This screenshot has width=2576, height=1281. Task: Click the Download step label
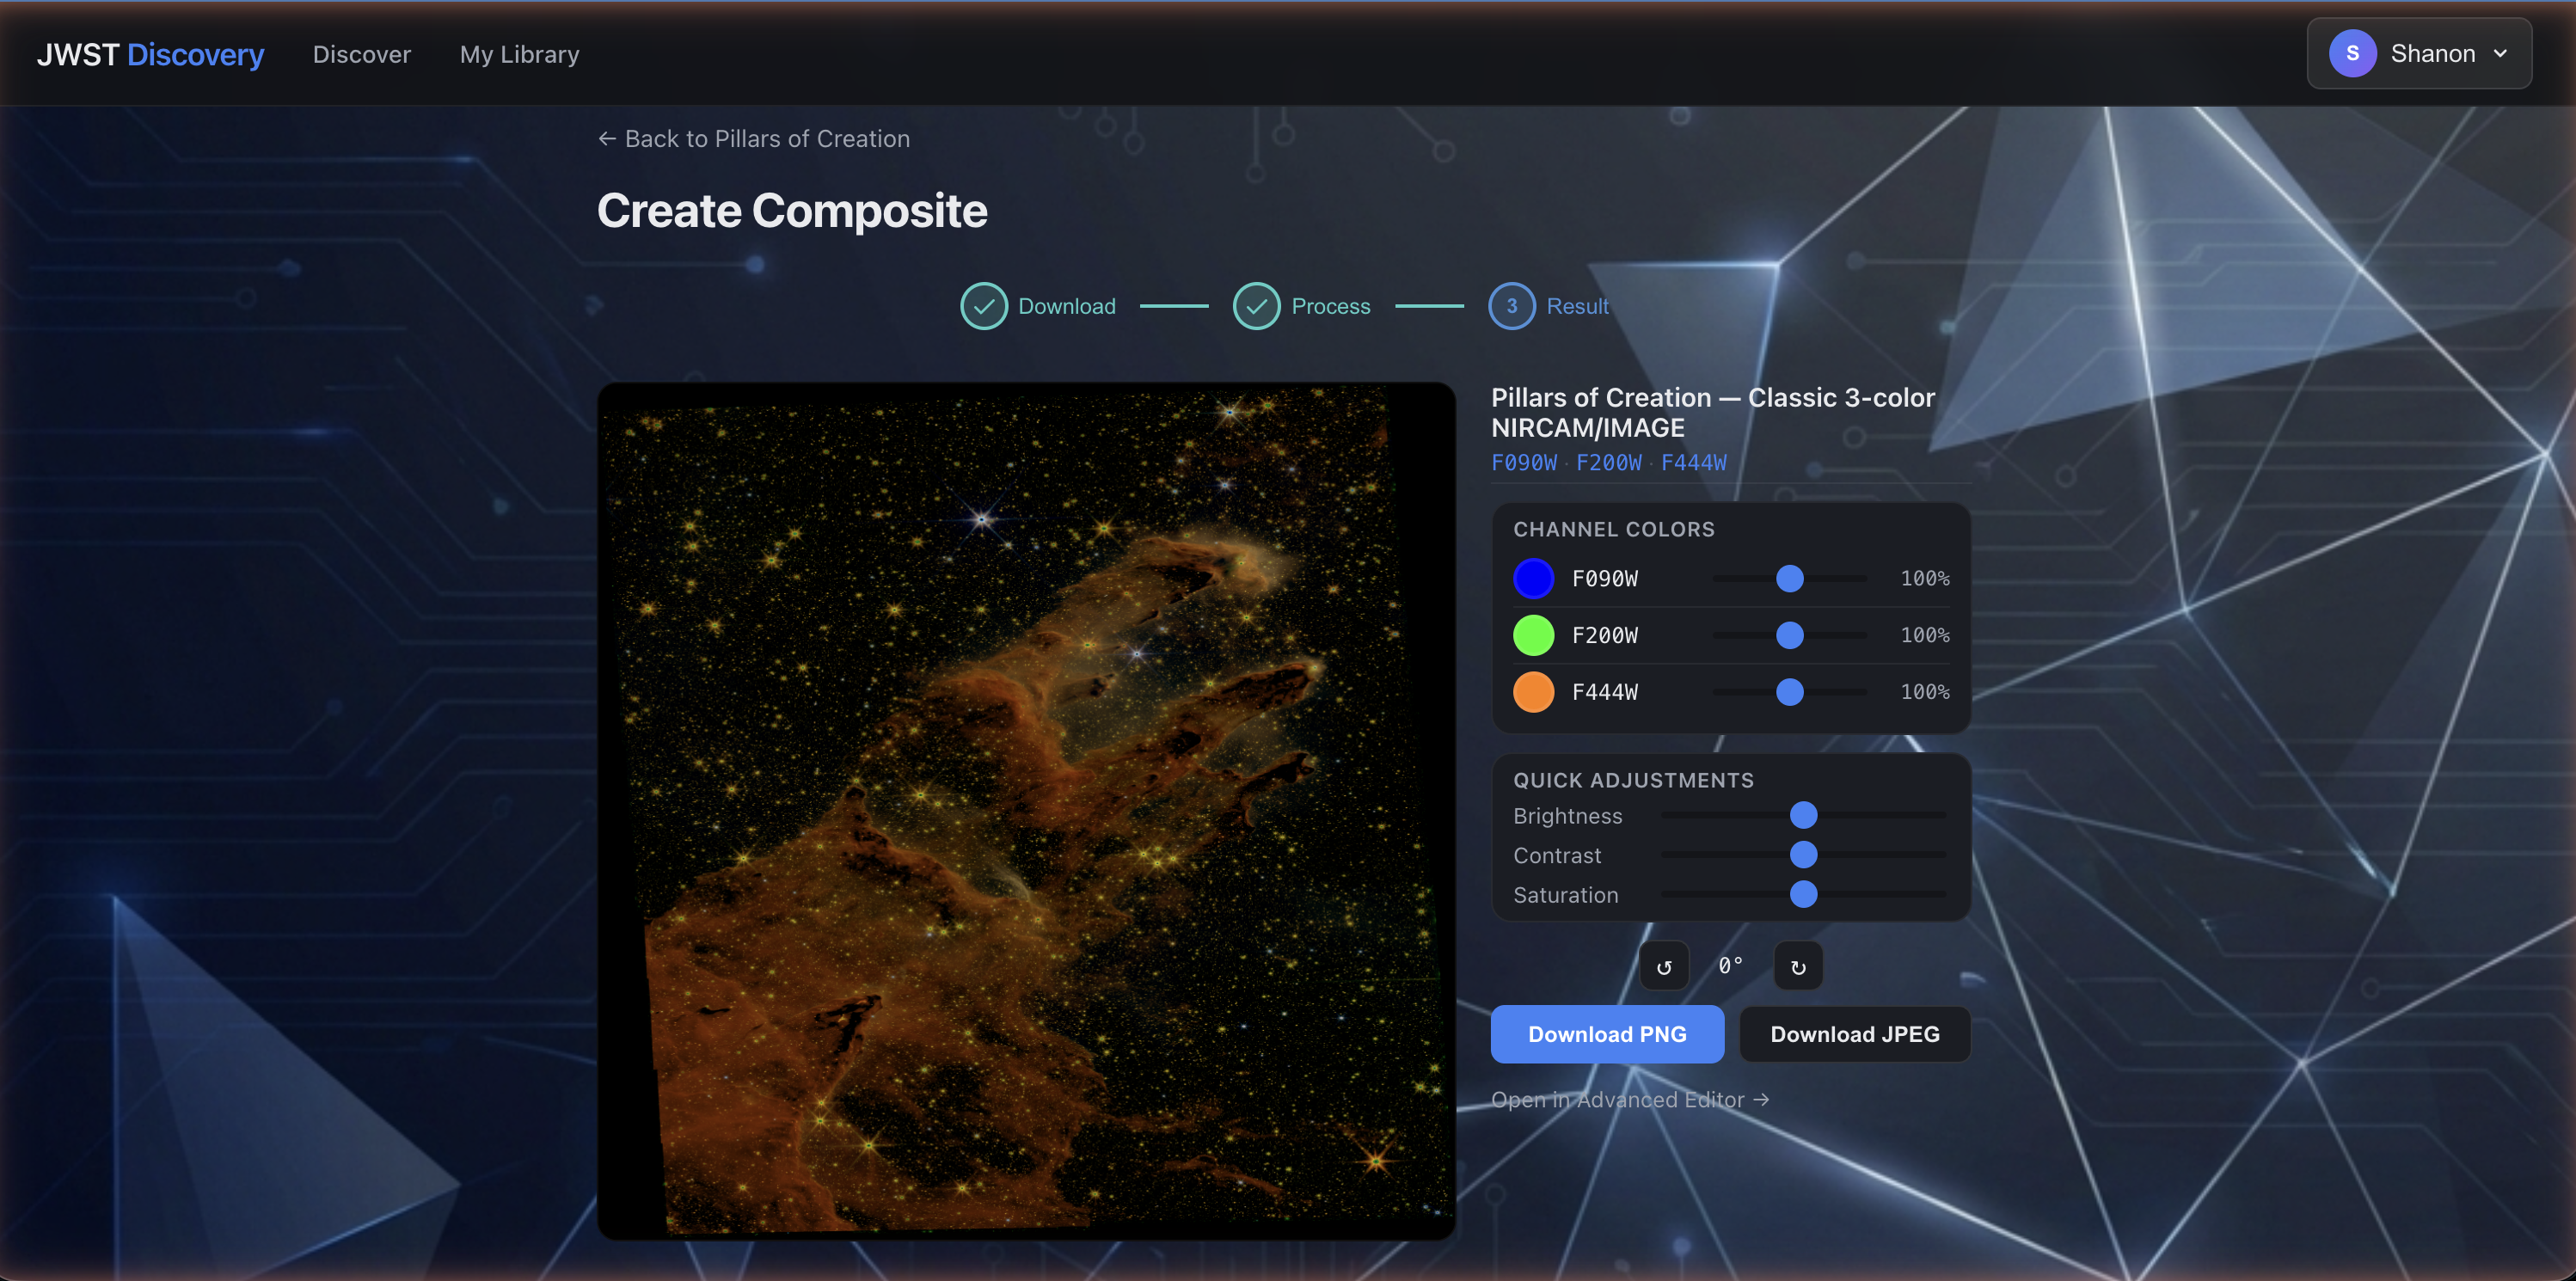1067,306
